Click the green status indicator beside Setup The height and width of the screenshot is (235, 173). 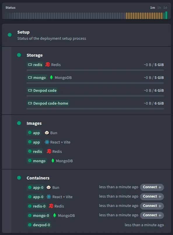[9, 34]
